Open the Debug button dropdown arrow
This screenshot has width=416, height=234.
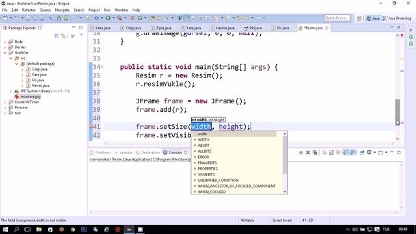pos(102,18)
